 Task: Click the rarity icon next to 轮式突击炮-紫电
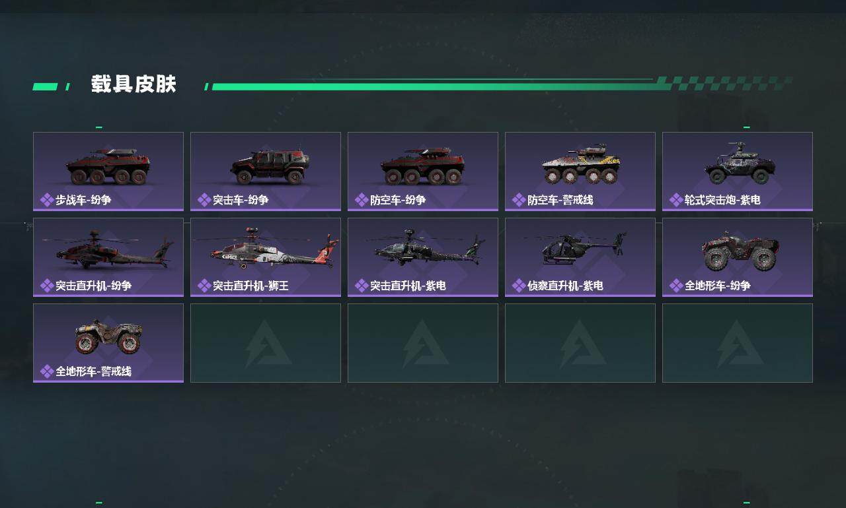676,200
